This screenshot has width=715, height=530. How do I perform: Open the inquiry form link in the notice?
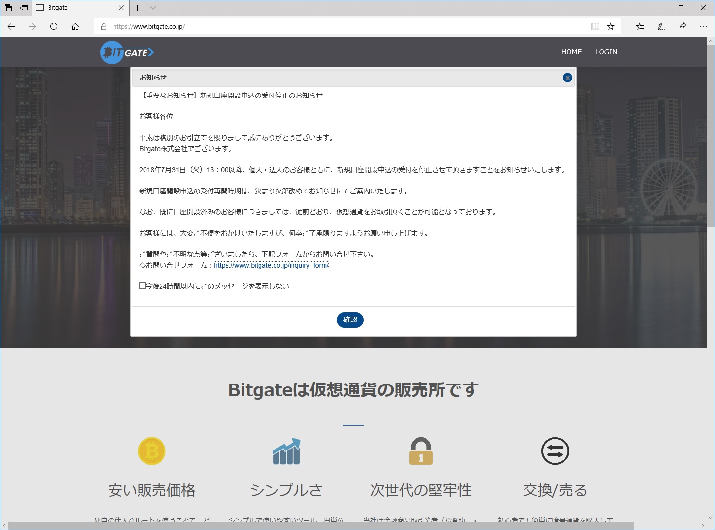[x=271, y=266]
